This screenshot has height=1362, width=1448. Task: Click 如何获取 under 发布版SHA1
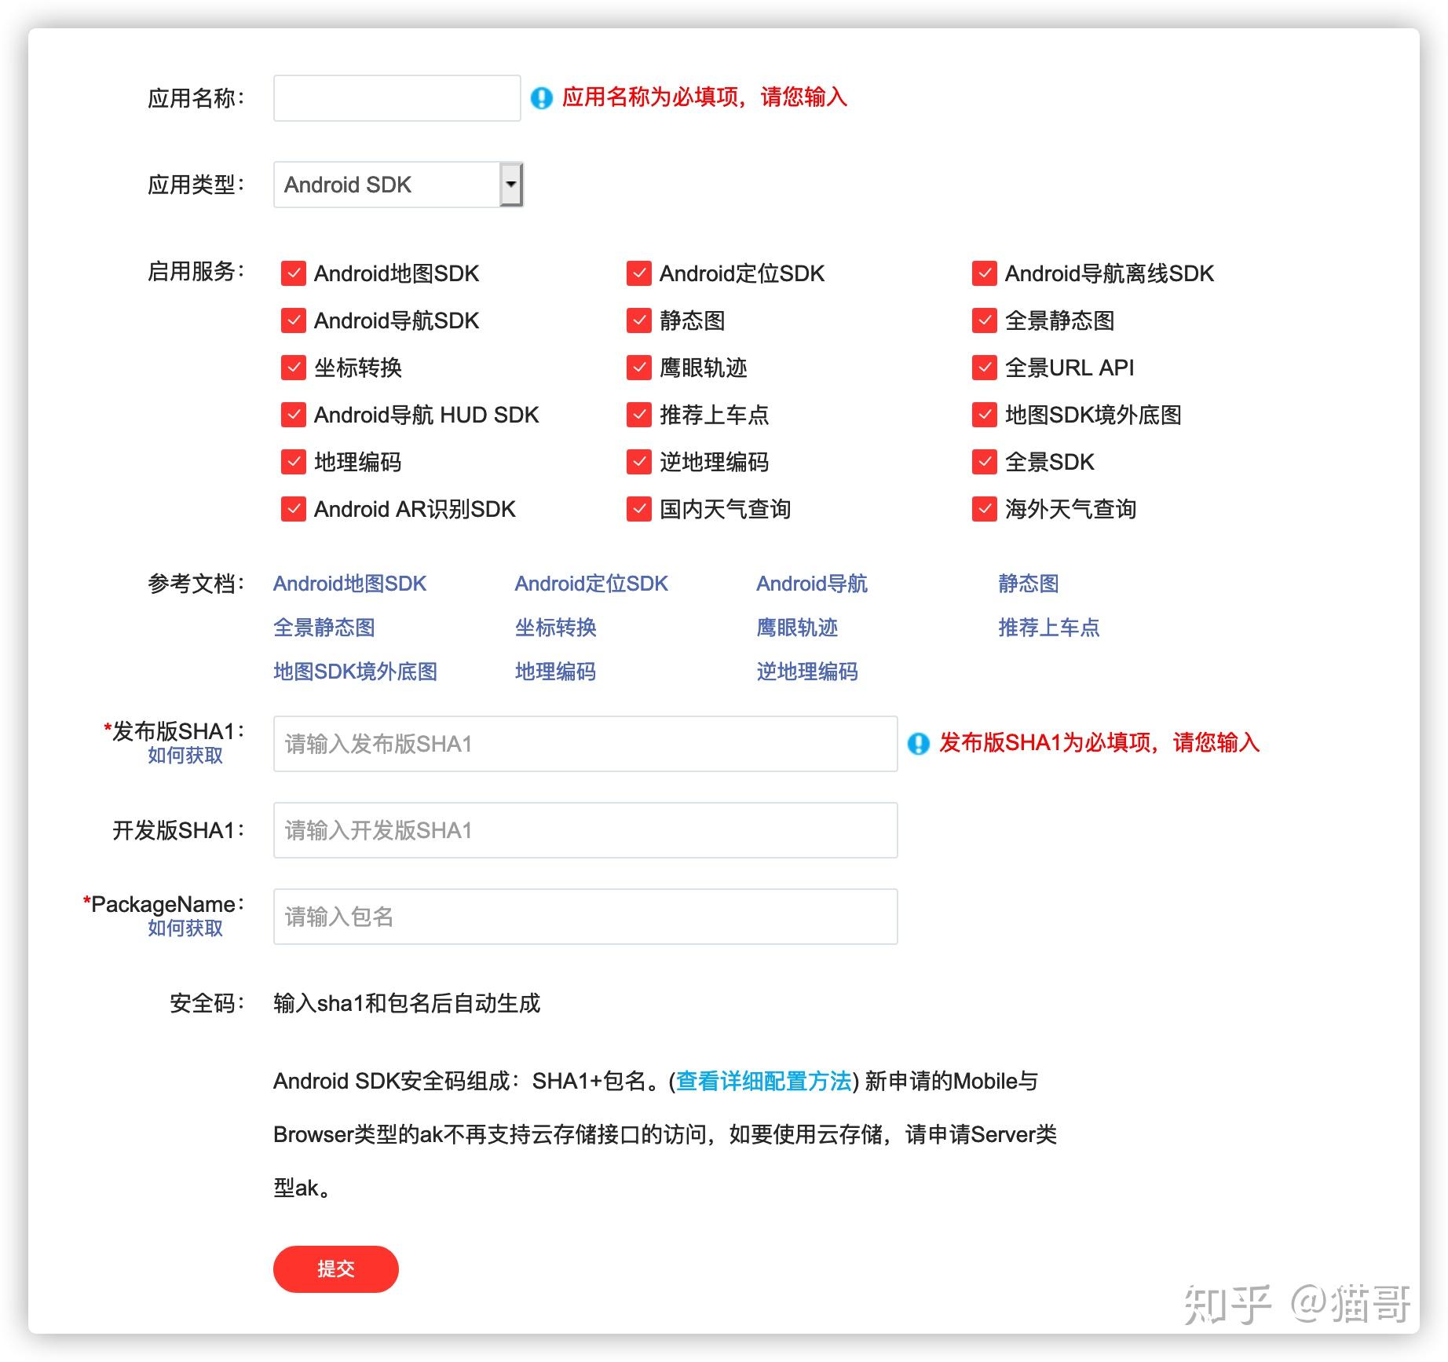coord(185,756)
